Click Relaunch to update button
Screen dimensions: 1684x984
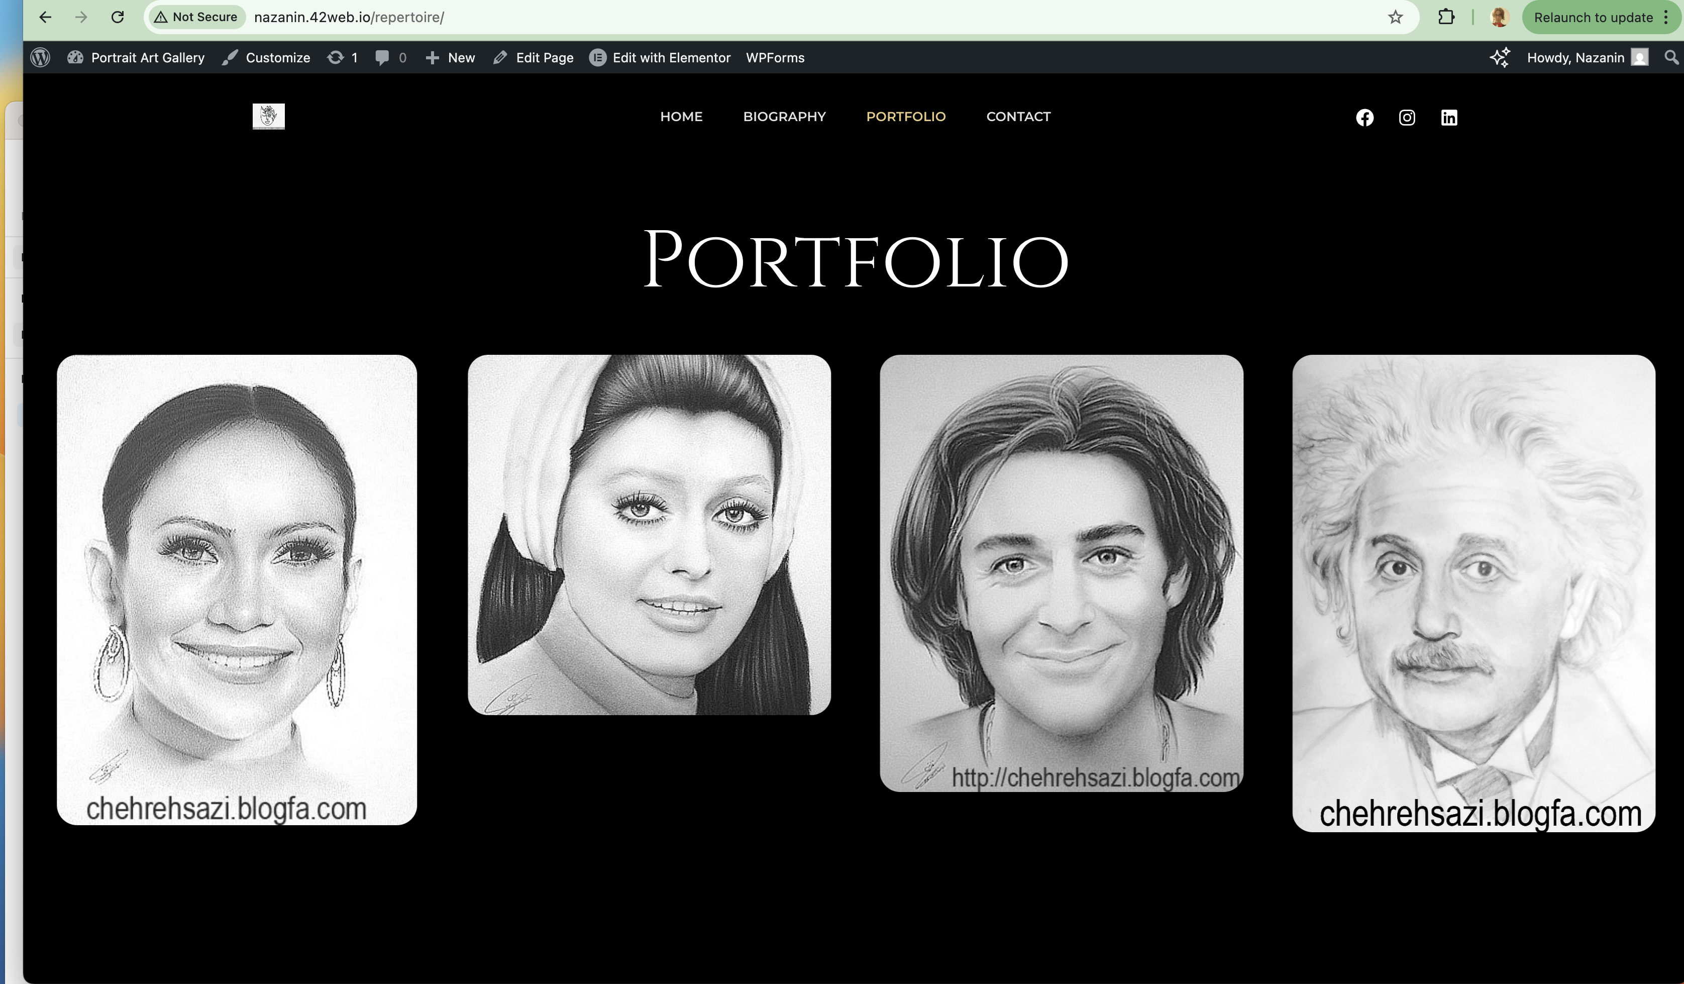(1593, 18)
